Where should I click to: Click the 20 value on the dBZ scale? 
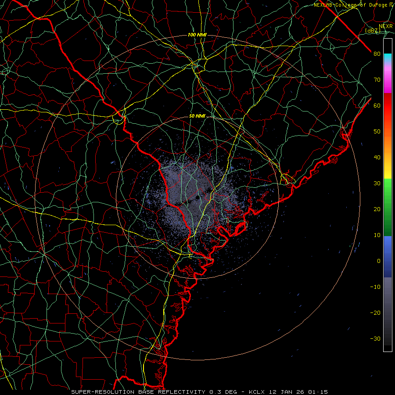377,209
